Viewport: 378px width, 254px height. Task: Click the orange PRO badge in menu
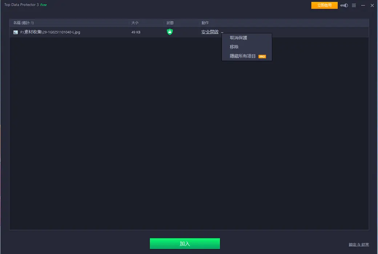[262, 57]
